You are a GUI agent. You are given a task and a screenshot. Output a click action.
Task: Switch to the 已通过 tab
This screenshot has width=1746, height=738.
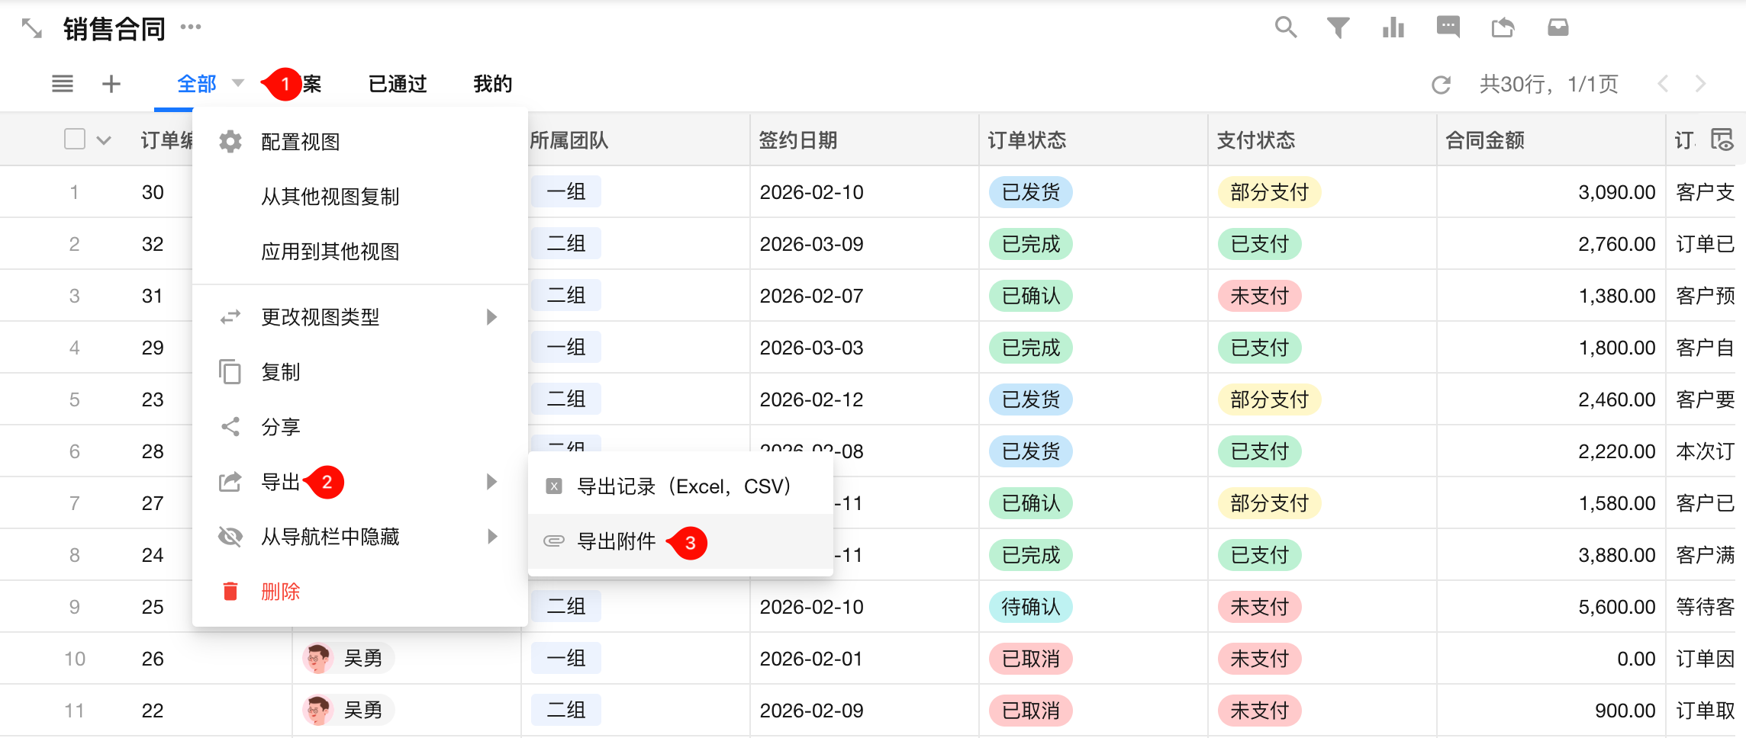tap(397, 84)
